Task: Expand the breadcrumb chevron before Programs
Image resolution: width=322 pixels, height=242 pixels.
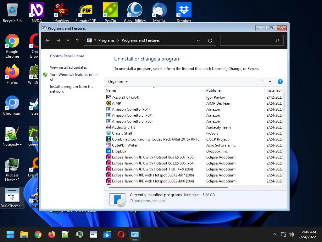Action: tap(95, 40)
